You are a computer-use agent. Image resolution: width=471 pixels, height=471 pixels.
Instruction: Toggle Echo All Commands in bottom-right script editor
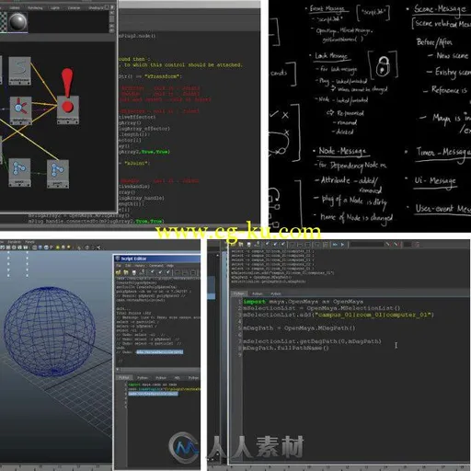(317, 245)
